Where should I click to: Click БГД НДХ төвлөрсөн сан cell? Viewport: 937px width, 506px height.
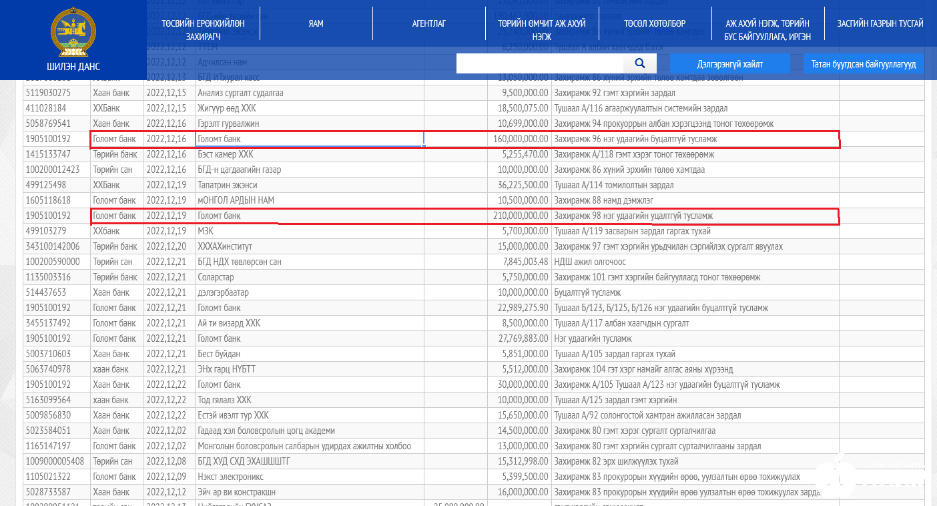310,262
